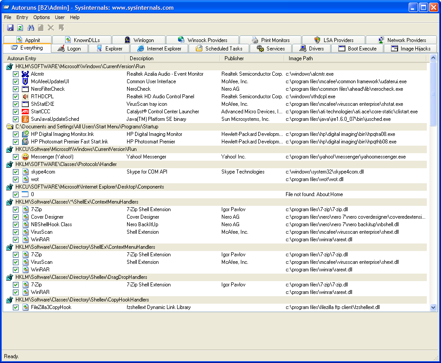Click the Description column header
Screen dimensions: 441x363
click(172, 58)
